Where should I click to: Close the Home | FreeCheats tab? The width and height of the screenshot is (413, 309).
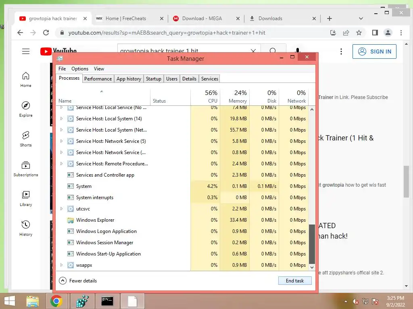coord(161,19)
